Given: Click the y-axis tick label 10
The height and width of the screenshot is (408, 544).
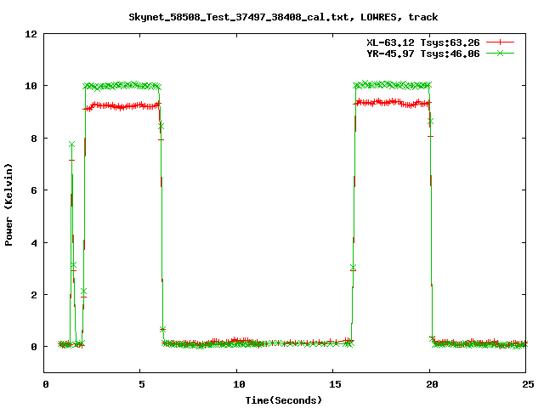Looking at the screenshot, I should [31, 86].
